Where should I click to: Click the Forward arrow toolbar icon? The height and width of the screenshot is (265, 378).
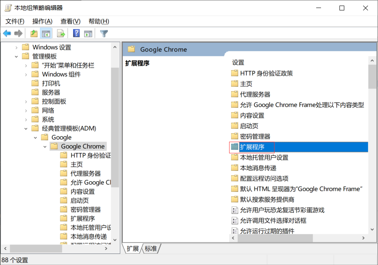point(18,34)
